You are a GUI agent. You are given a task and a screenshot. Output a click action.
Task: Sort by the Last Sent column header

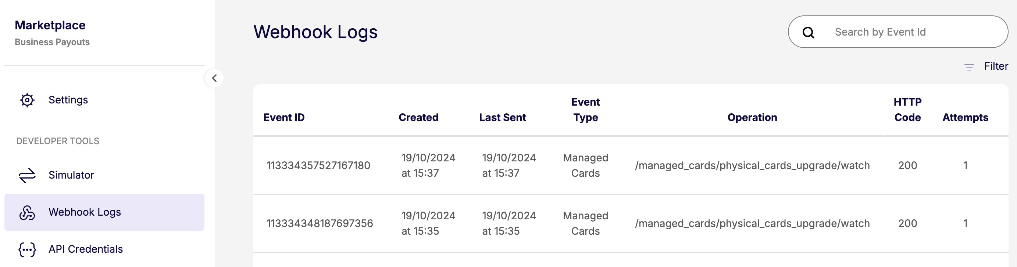[x=502, y=117]
